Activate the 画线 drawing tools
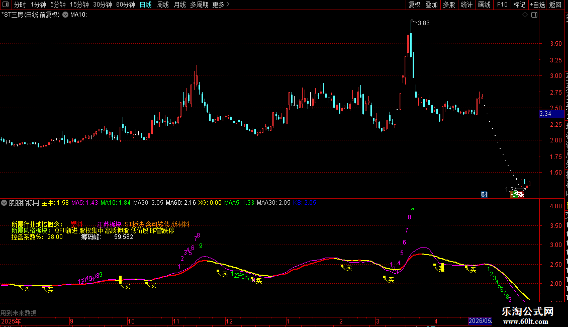 484,5
